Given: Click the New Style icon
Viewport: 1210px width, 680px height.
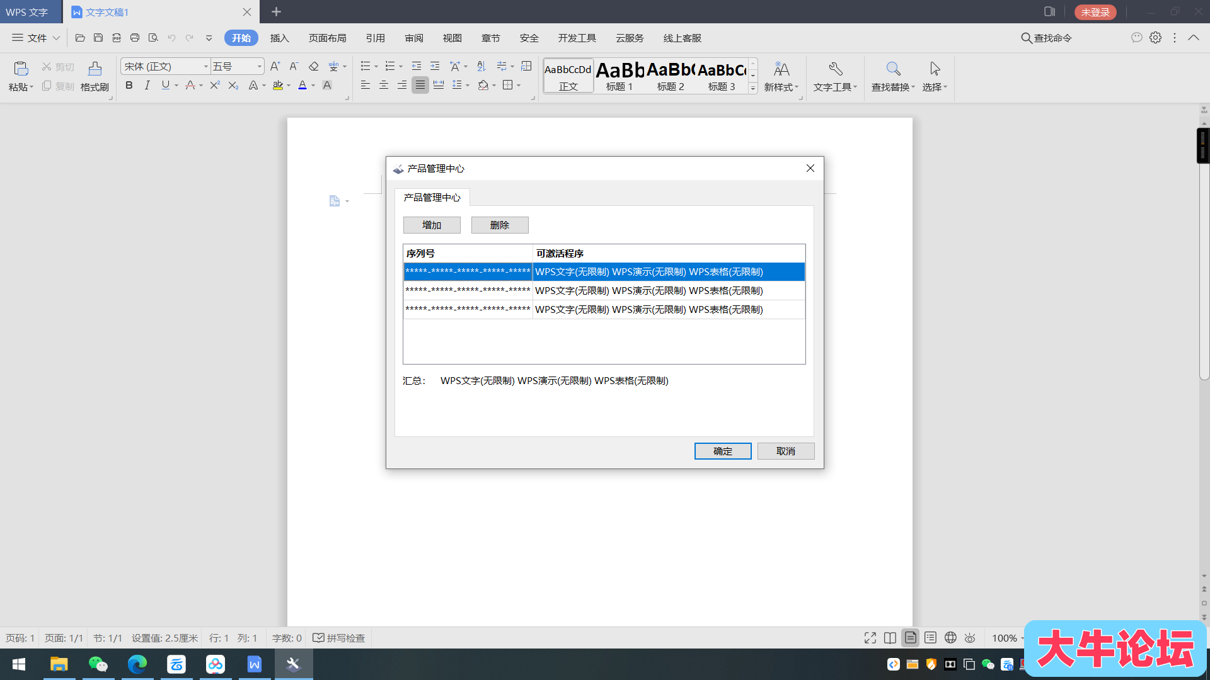Looking at the screenshot, I should pos(781,68).
